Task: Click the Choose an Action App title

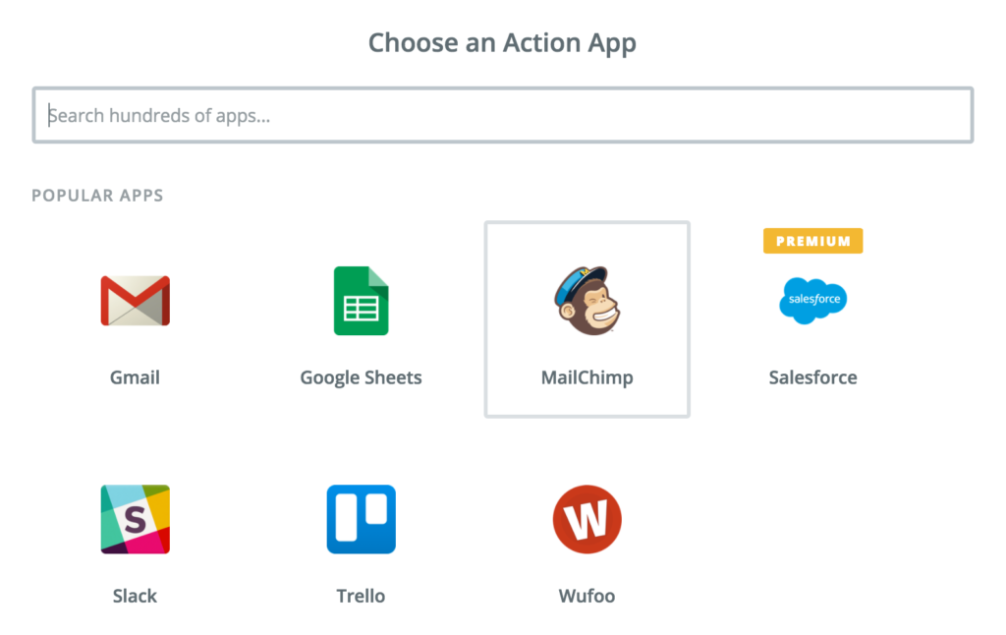Action: [502, 42]
